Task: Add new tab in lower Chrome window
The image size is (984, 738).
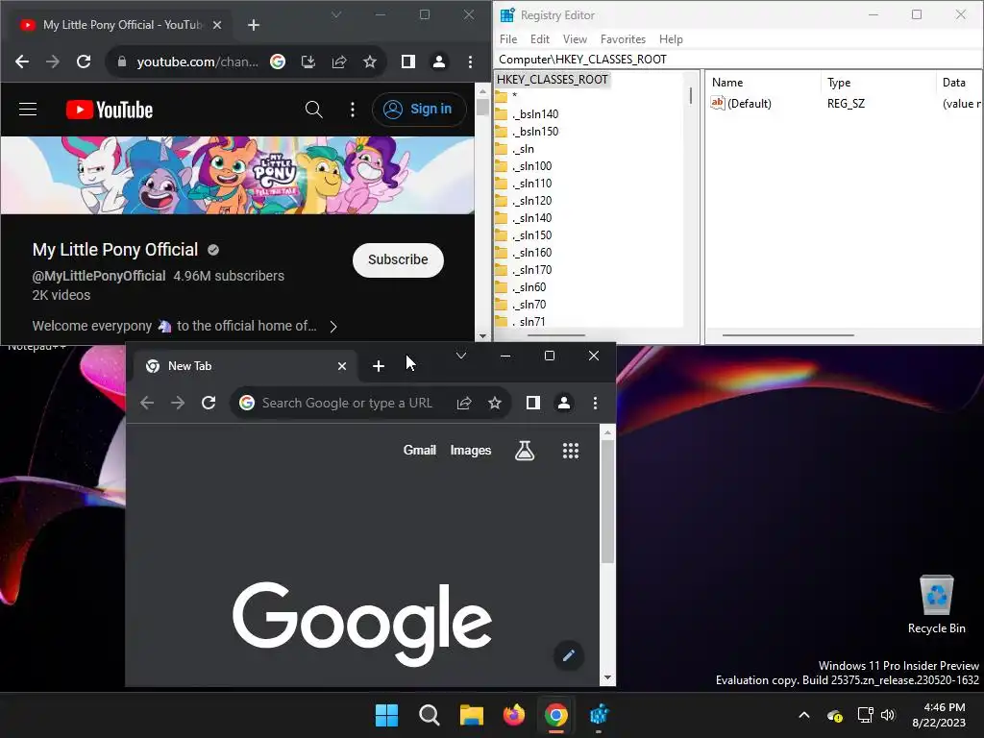Action: pyautogui.click(x=379, y=366)
